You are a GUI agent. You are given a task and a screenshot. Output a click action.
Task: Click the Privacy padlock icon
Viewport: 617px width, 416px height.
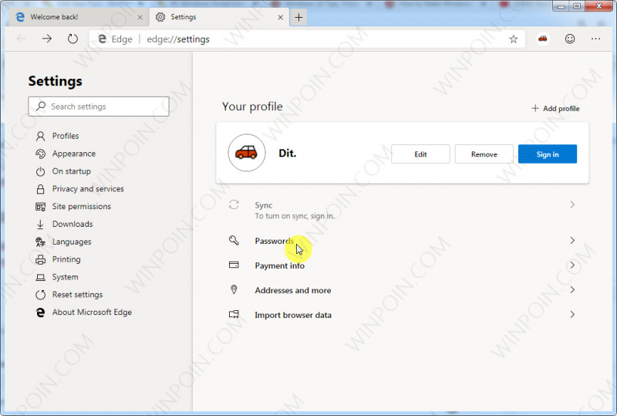pyautogui.click(x=40, y=189)
